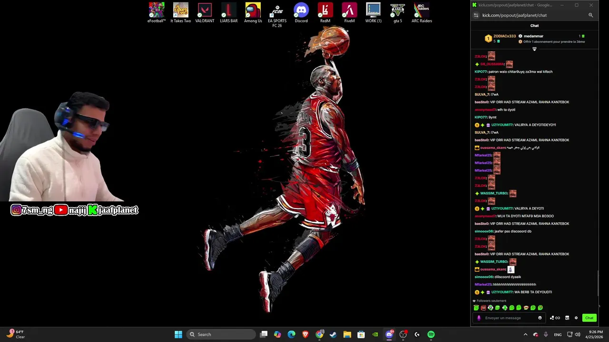Click the 'Chat' header title
Viewport: 609px width, 342px height.
pos(534,26)
